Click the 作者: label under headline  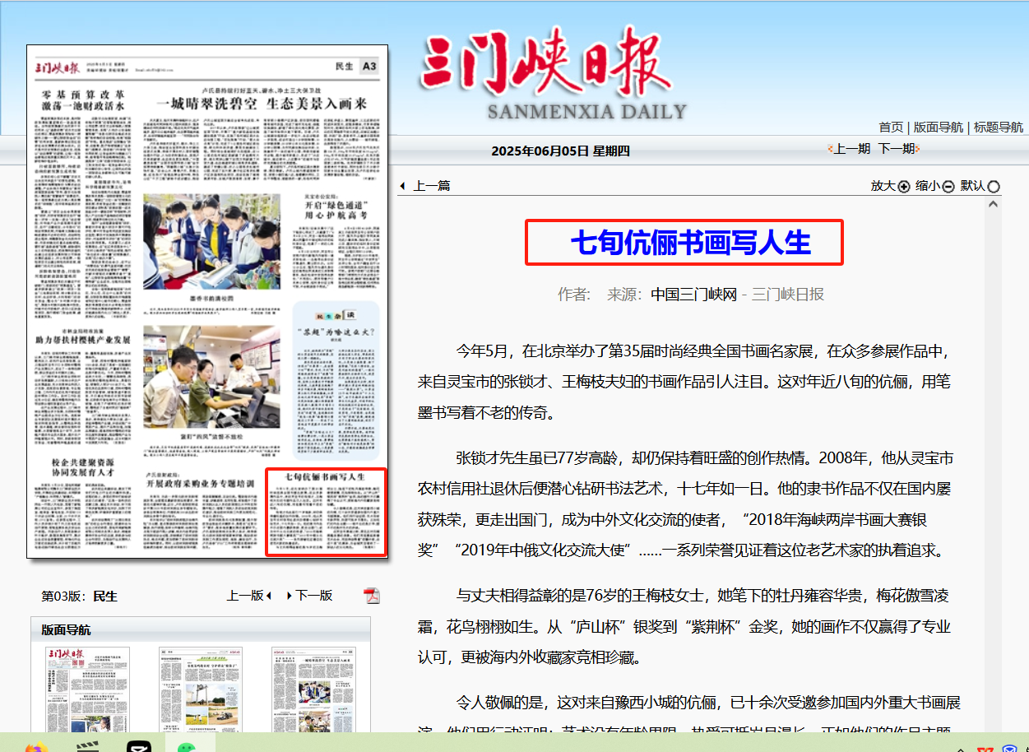[574, 295]
